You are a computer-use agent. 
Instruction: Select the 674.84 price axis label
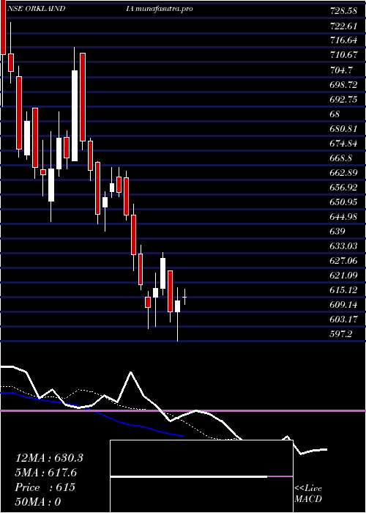coord(344,144)
